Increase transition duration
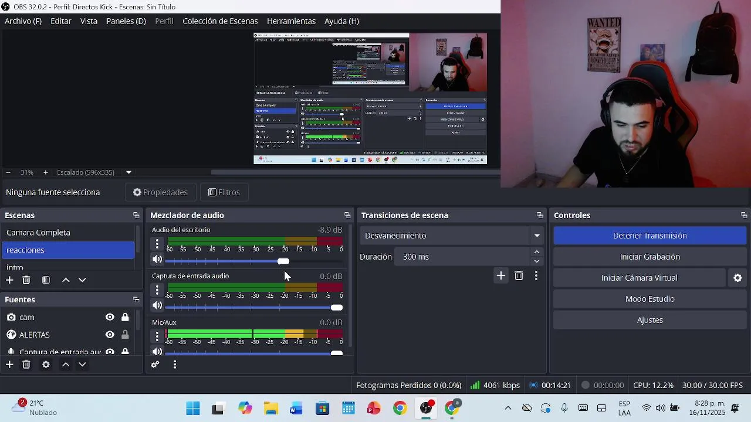751x422 pixels. tap(537, 252)
